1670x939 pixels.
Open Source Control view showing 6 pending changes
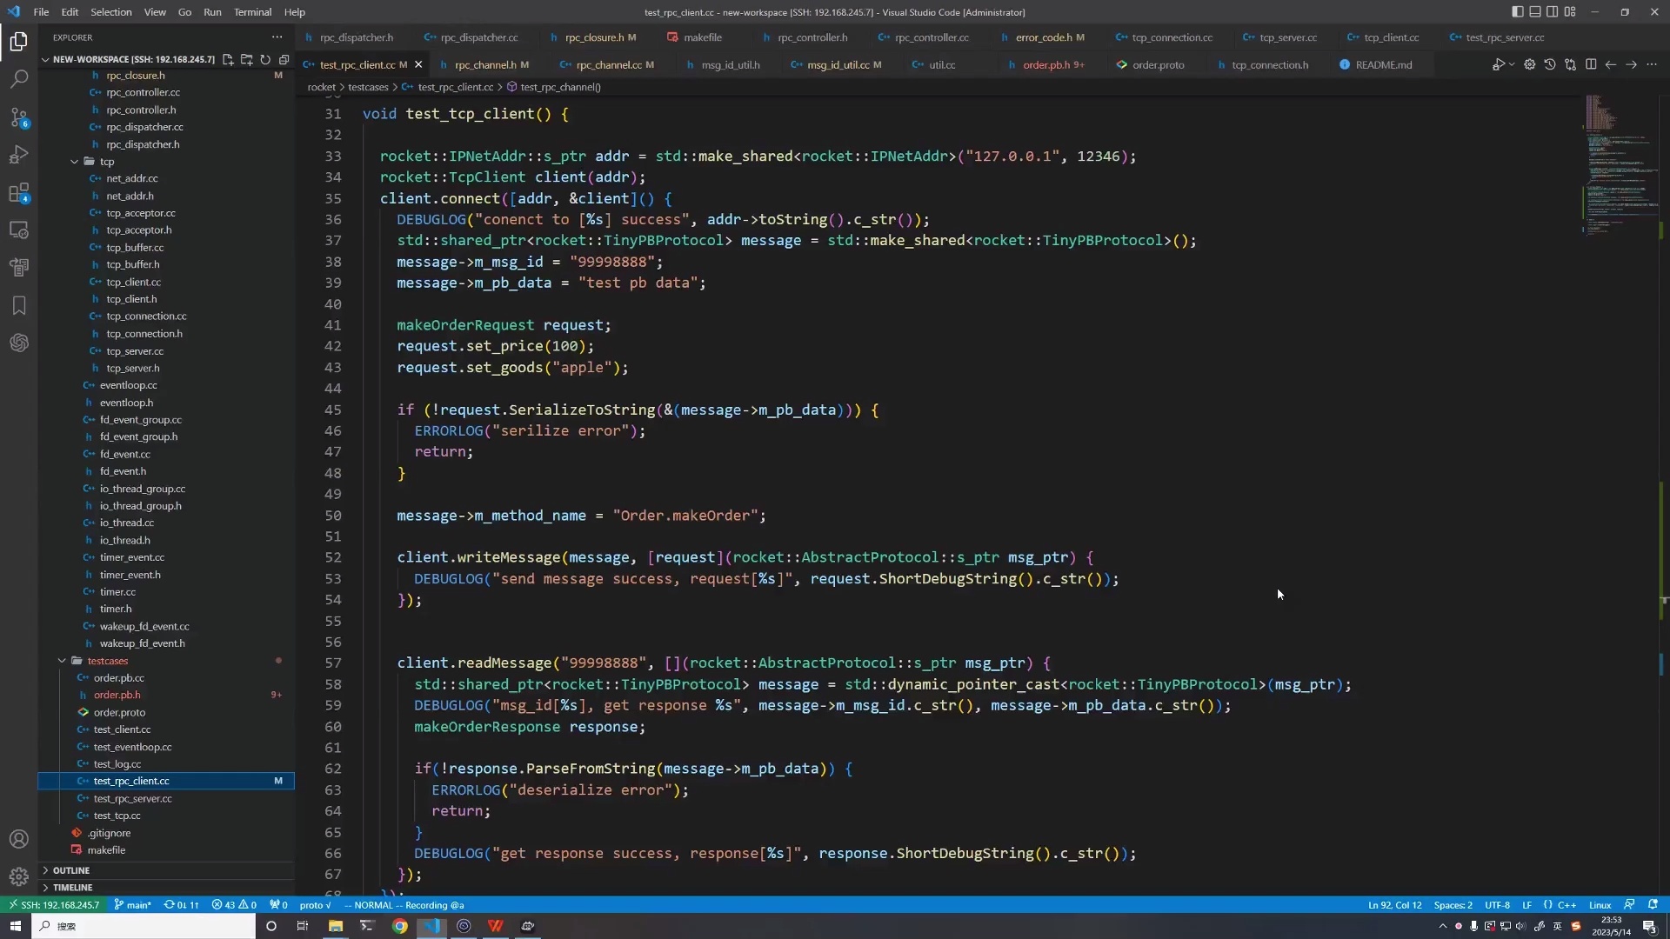[x=19, y=117]
